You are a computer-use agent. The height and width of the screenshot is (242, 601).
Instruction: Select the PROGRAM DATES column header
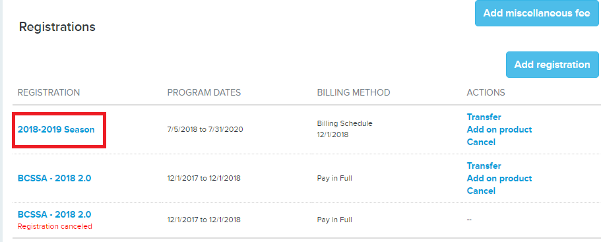[x=204, y=93]
